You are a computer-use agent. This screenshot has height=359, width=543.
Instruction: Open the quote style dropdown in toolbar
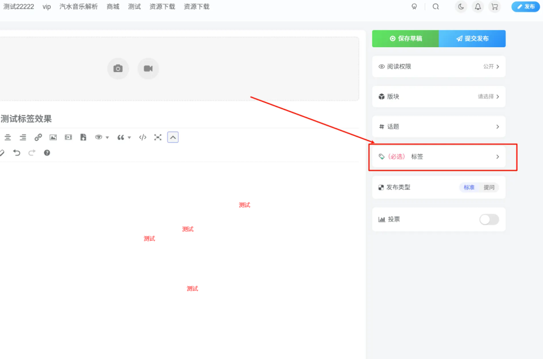(x=124, y=137)
